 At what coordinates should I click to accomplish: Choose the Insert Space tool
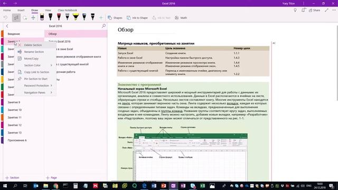(x=33, y=17)
